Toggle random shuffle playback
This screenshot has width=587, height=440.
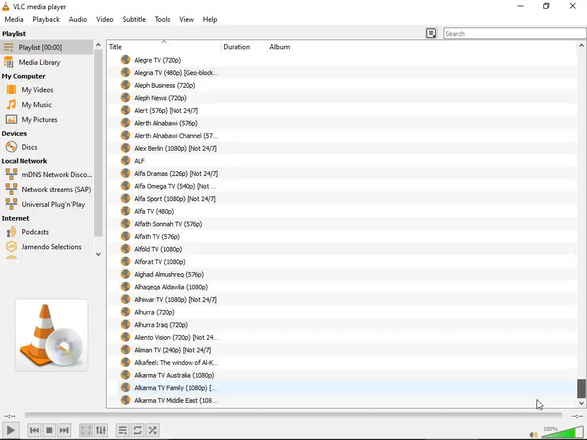click(152, 430)
